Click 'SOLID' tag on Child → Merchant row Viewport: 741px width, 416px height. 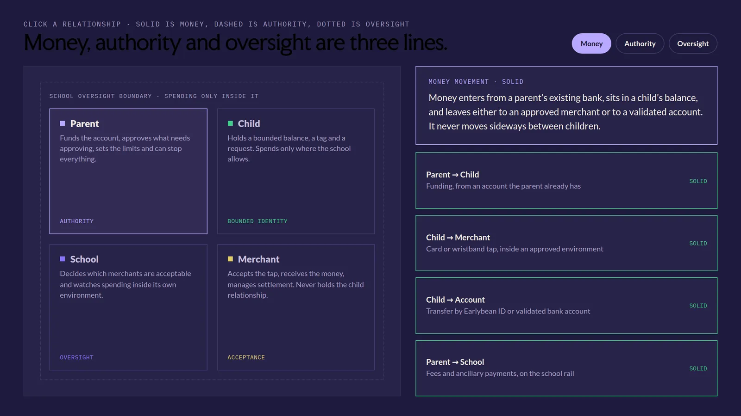[698, 243]
